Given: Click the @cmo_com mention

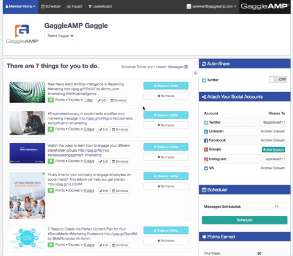Looking at the screenshot, I should (x=110, y=89).
